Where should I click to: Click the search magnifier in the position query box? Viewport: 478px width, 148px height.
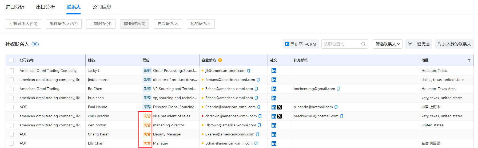pos(363,44)
